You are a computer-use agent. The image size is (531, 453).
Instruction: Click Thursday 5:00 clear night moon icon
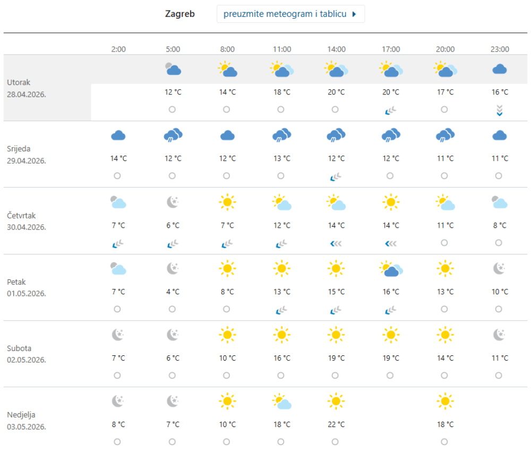pyautogui.click(x=173, y=202)
